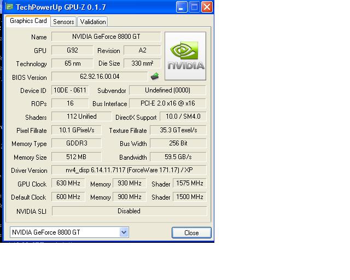The width and height of the screenshot is (350, 280).
Task: Click the Texture Fillrate value 35.3 GTexel/s
Action: (x=178, y=130)
